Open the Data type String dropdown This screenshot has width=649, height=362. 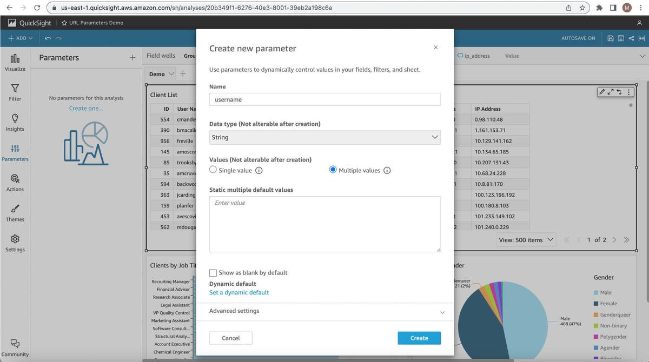pos(325,137)
